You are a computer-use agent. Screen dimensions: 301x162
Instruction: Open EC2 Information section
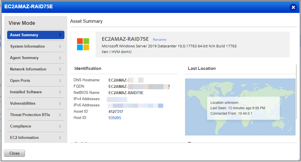tap(36, 138)
